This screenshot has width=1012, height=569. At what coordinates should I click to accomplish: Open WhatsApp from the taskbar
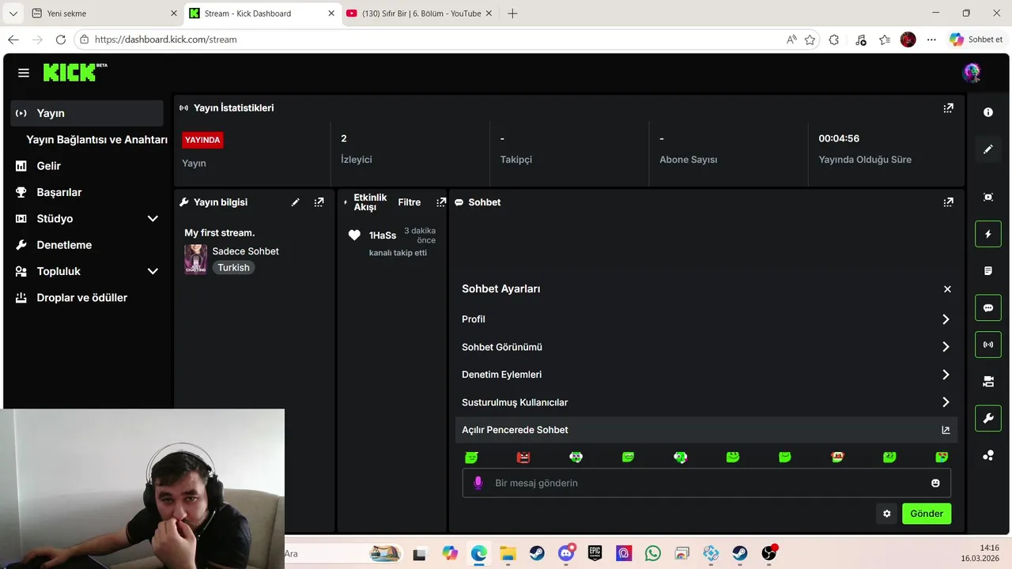pyautogui.click(x=652, y=553)
